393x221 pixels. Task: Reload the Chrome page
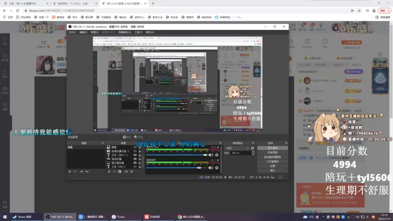(x=18, y=10)
